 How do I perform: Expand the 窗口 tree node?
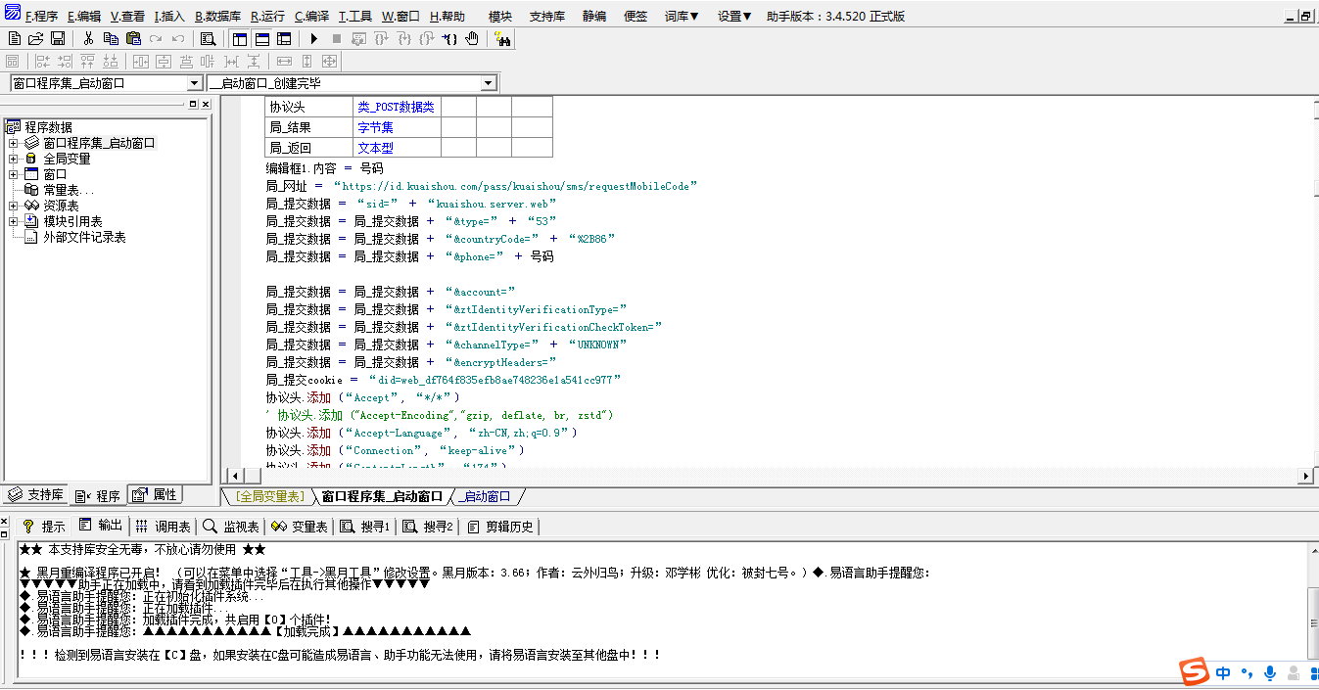[x=14, y=174]
